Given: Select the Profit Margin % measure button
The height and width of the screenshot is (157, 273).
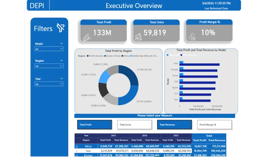Looking at the screenshot, I should 214,125.
